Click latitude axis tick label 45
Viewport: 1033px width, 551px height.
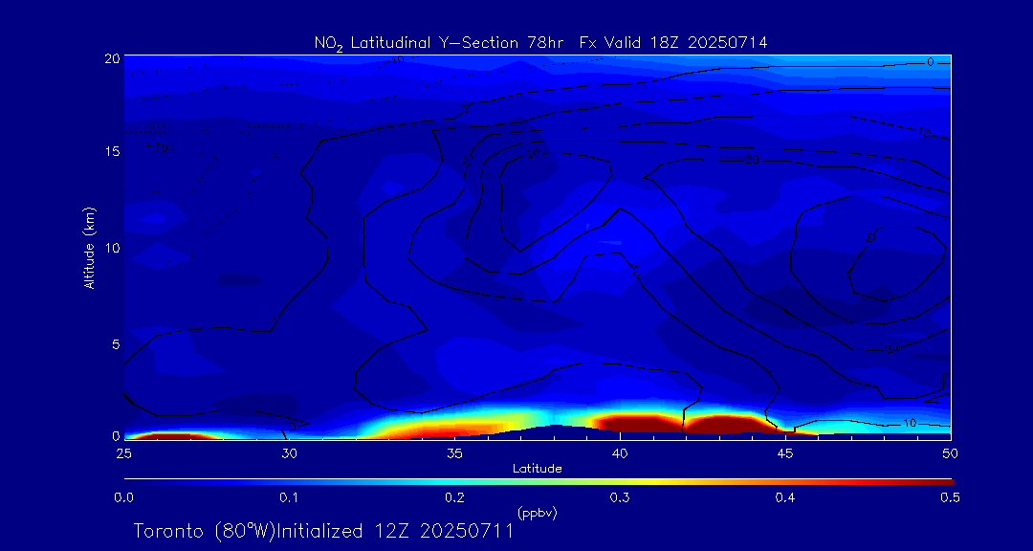click(x=784, y=452)
